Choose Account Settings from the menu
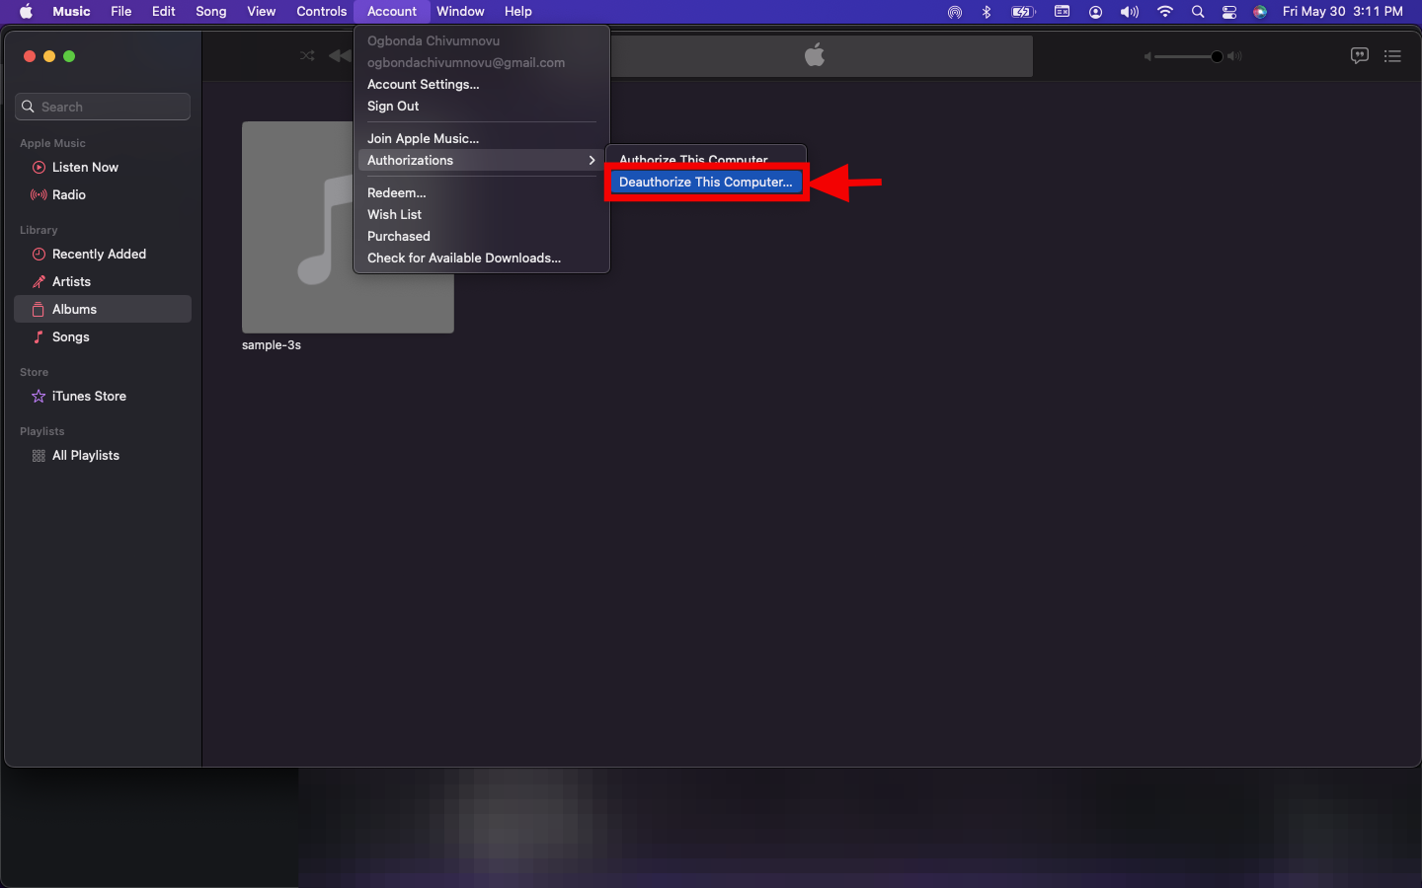Screen dimensions: 1422x888 coord(423,85)
